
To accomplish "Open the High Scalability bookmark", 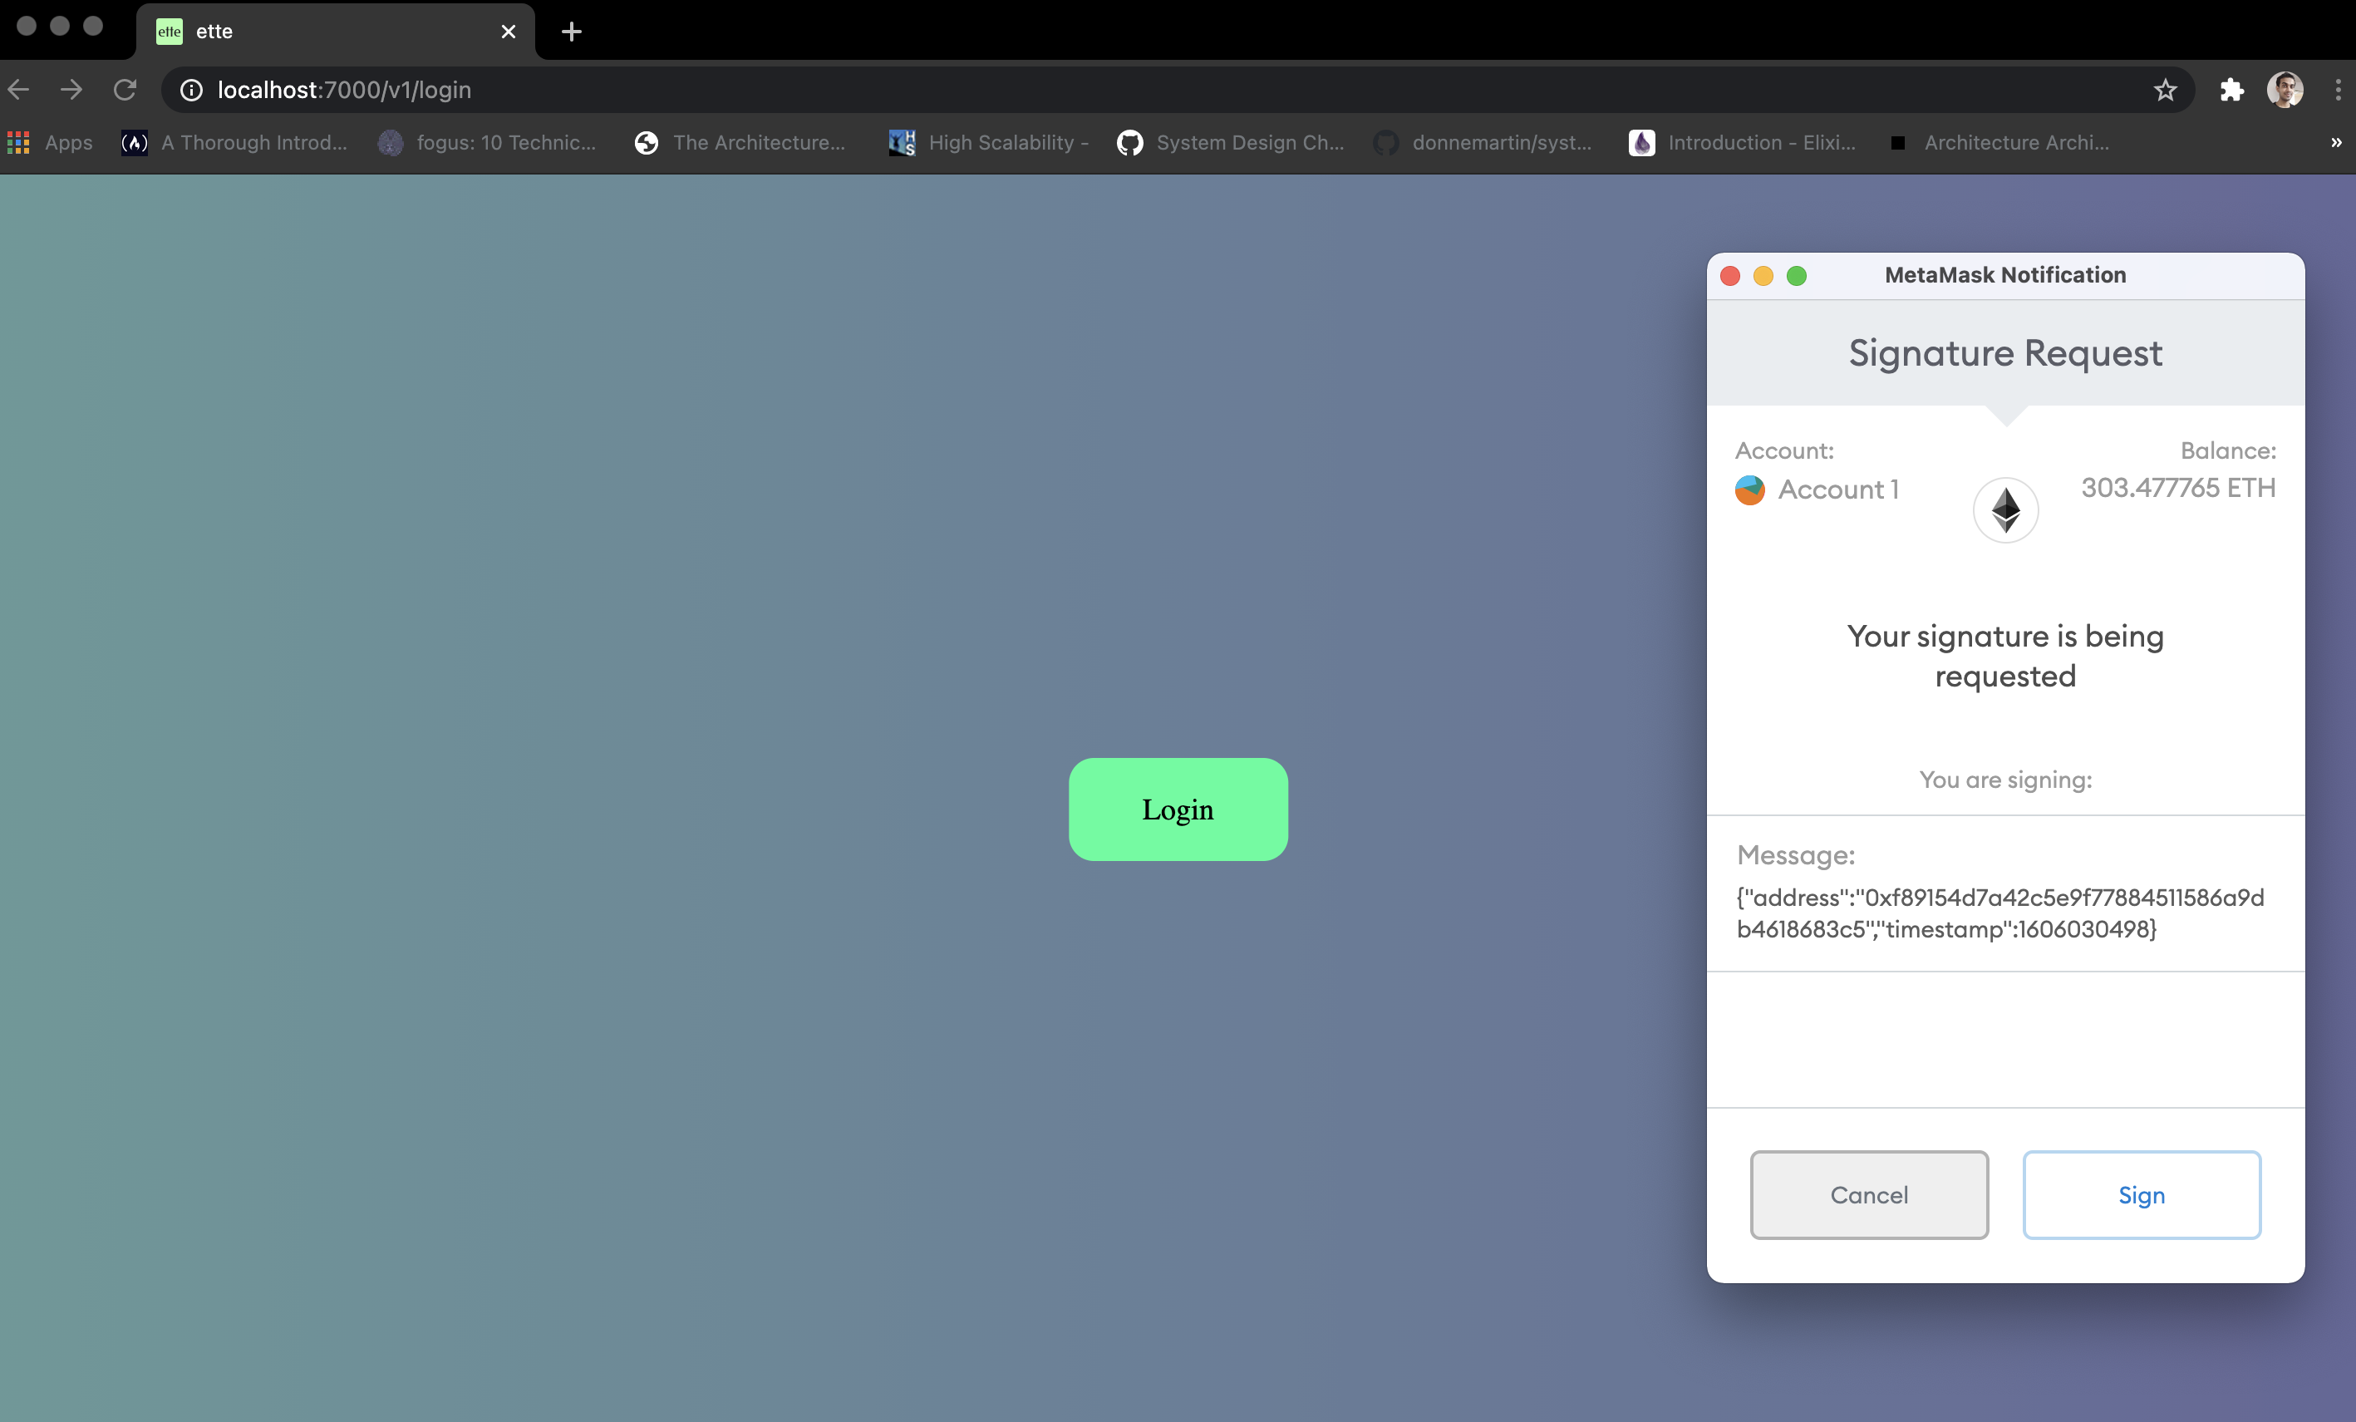I will (989, 142).
